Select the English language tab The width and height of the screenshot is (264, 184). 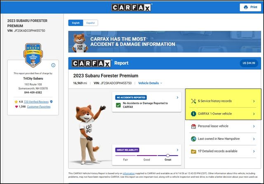pos(76,23)
